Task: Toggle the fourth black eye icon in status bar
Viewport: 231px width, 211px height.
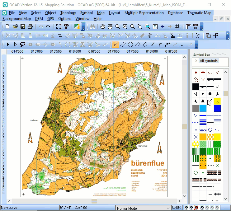Action: coord(202,208)
